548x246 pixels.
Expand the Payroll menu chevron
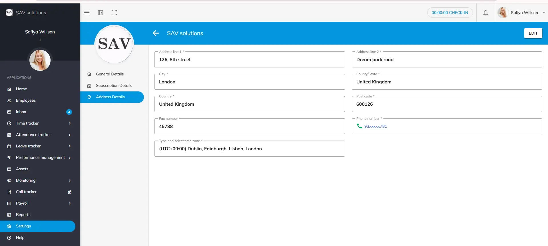click(70, 203)
